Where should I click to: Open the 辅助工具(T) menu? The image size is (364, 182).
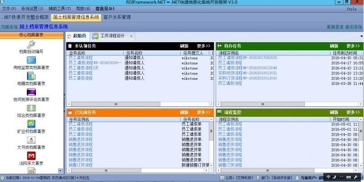click(x=60, y=9)
